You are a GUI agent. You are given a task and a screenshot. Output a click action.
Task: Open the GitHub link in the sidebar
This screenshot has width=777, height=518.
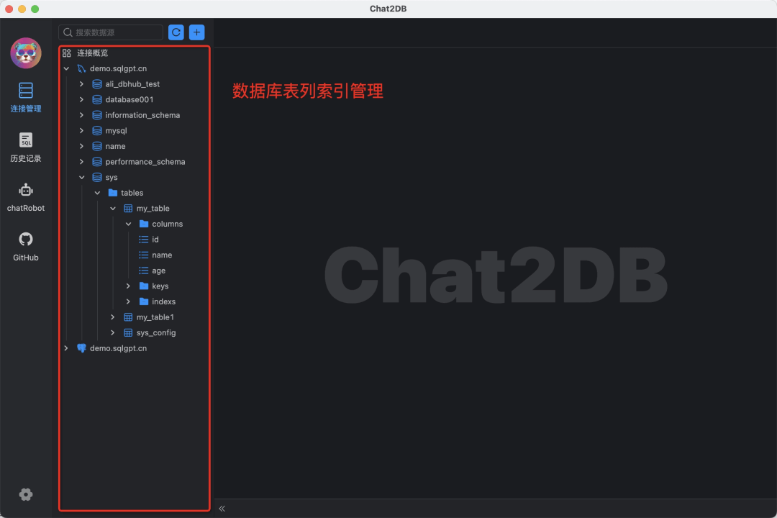pos(26,246)
